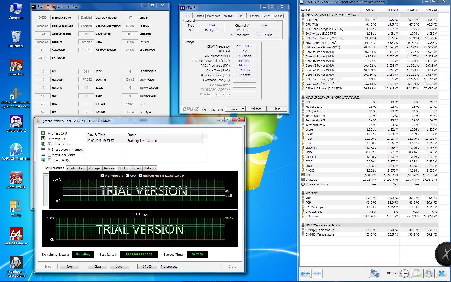Toggle HITACHI drive graph checkbox
This screenshot has height=282, width=451.
point(140,176)
